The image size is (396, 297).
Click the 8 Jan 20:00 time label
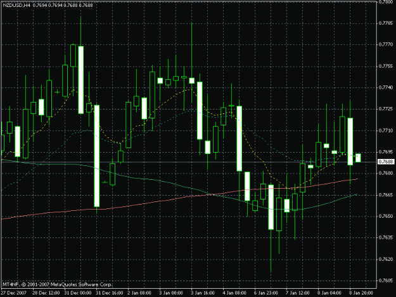[x=361, y=293]
